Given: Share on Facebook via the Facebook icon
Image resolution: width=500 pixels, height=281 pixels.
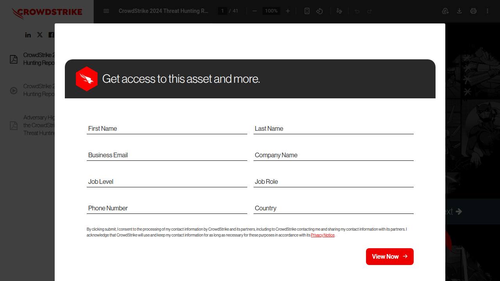Looking at the screenshot, I should (51, 35).
